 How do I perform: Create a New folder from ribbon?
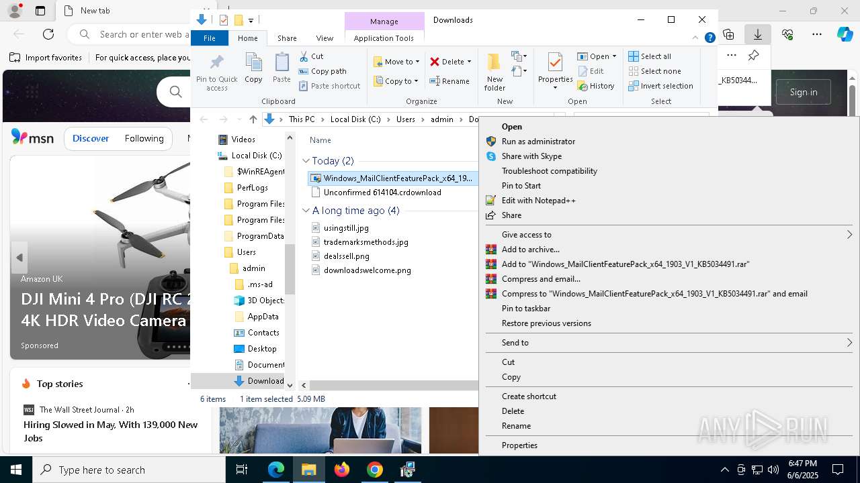(494, 72)
